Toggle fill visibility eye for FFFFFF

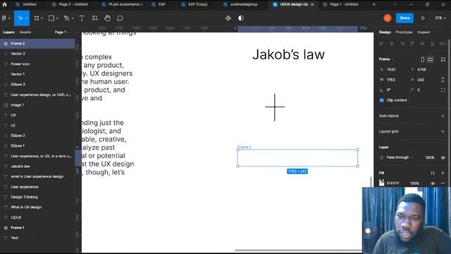(433, 183)
